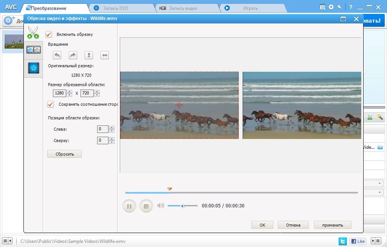The image size is (387, 247).
Task: Pause the video preview playback
Action: [x=129, y=206]
